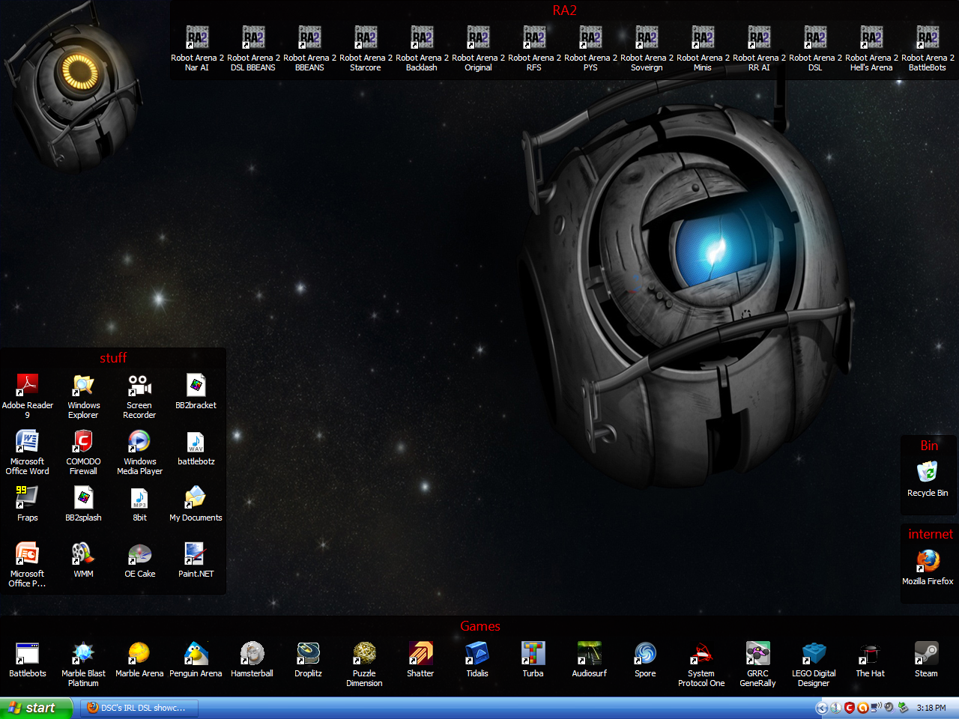The height and width of the screenshot is (719, 959).
Task: Select Robot Arena 2 Minis icon
Action: [x=703, y=49]
